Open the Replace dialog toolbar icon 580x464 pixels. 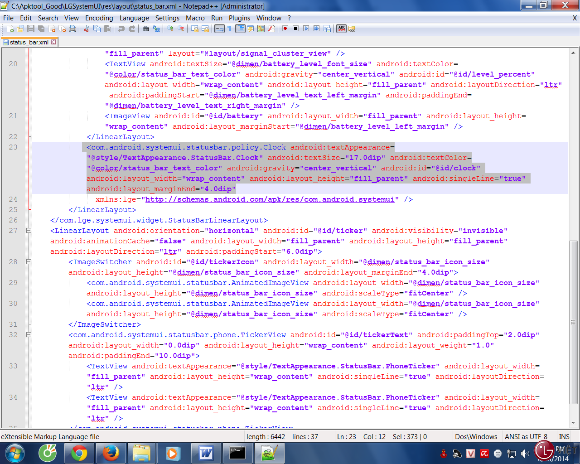(156, 29)
